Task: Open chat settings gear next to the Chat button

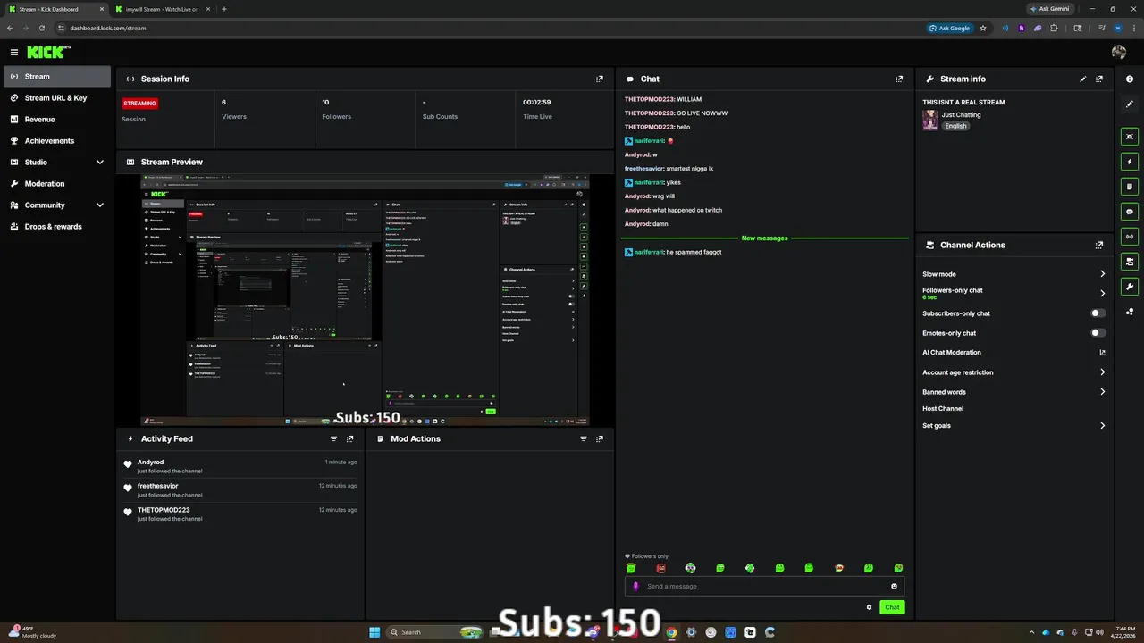Action: pyautogui.click(x=869, y=607)
